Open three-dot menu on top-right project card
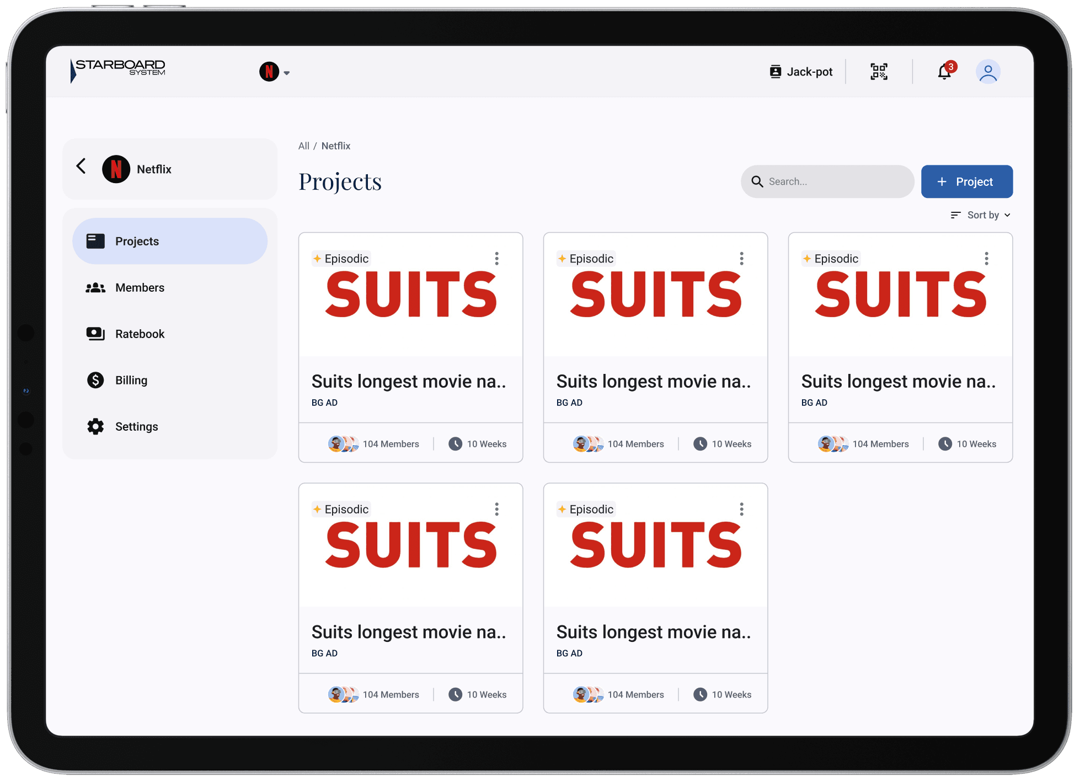 986,259
